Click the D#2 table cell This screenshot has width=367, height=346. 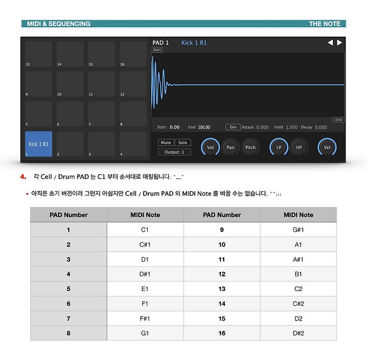click(298, 333)
